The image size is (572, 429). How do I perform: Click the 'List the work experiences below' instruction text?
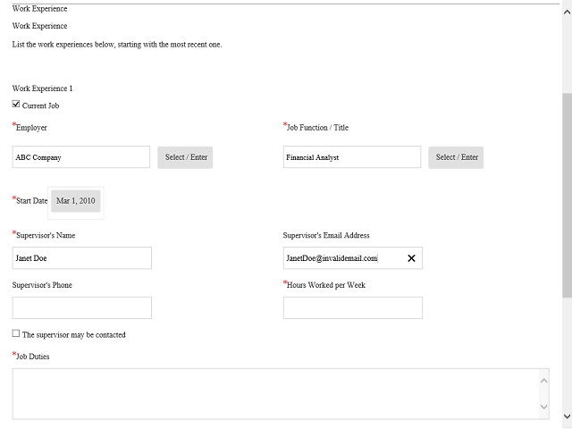point(117,45)
